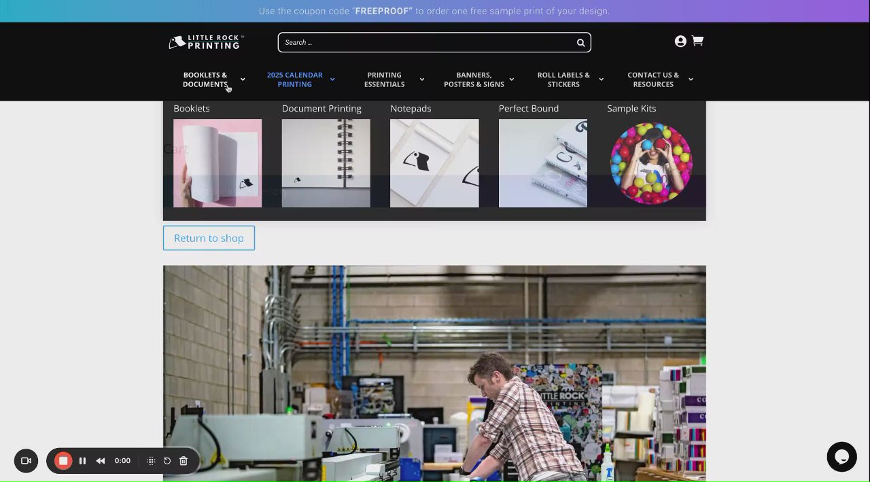
Task: Pause the recording
Action: click(x=82, y=461)
